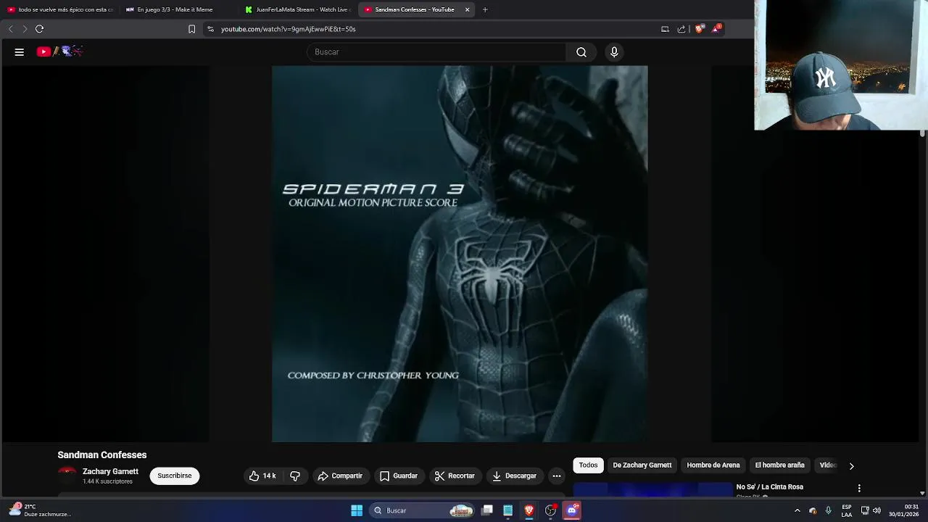928x522 pixels.
Task: Select the Hombre de Arena chip
Action: pyautogui.click(x=713, y=465)
